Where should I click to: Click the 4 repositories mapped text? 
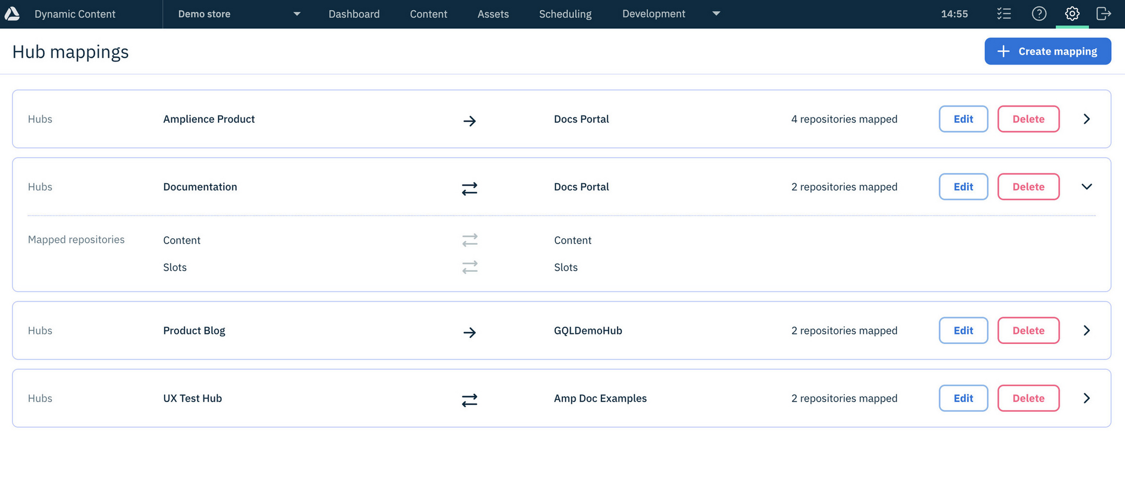tap(844, 119)
